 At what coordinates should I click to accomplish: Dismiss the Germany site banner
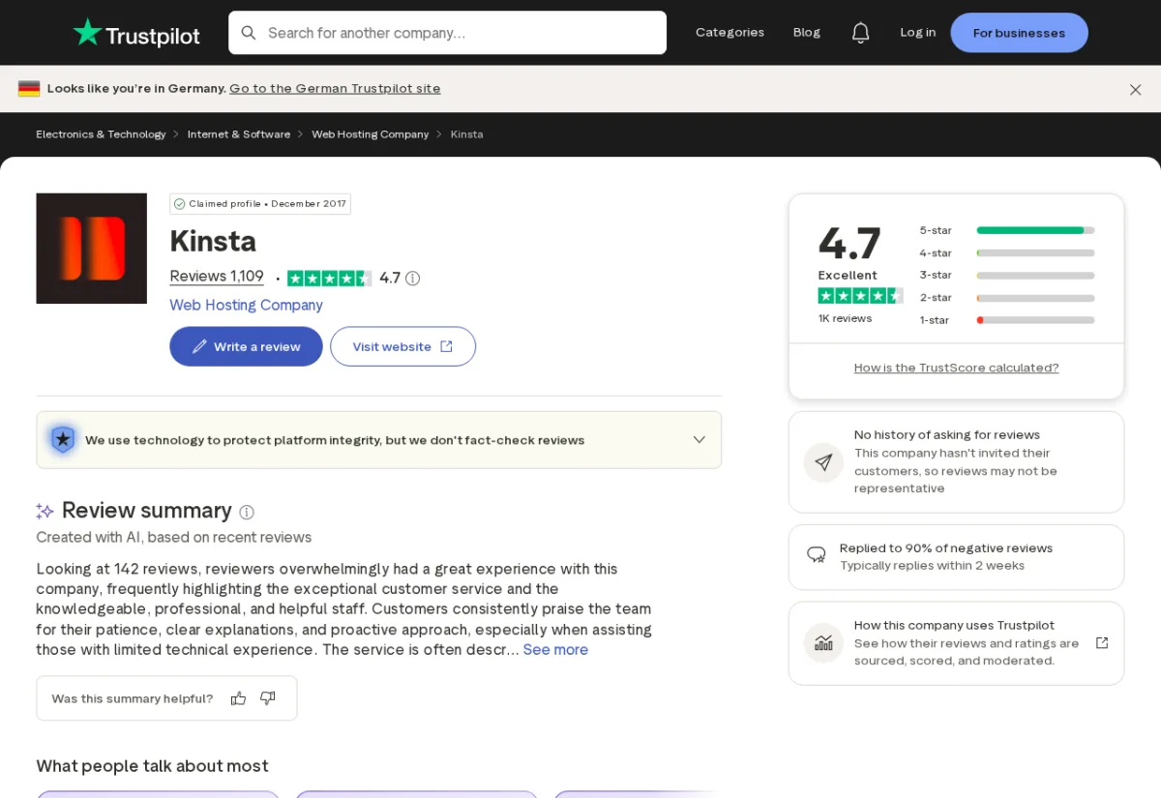[x=1135, y=89]
